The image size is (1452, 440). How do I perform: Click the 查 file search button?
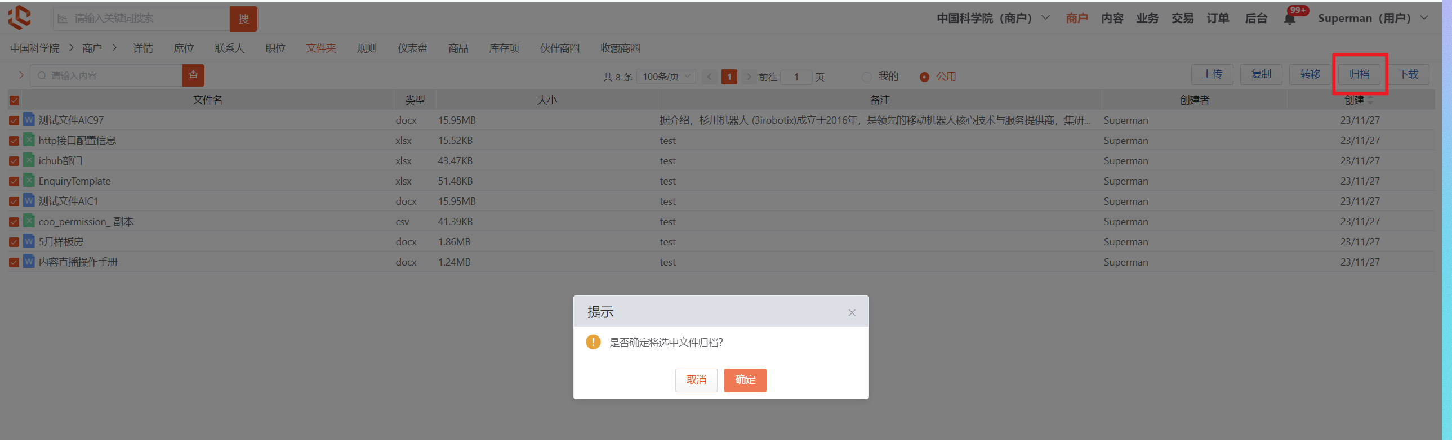[x=193, y=75]
